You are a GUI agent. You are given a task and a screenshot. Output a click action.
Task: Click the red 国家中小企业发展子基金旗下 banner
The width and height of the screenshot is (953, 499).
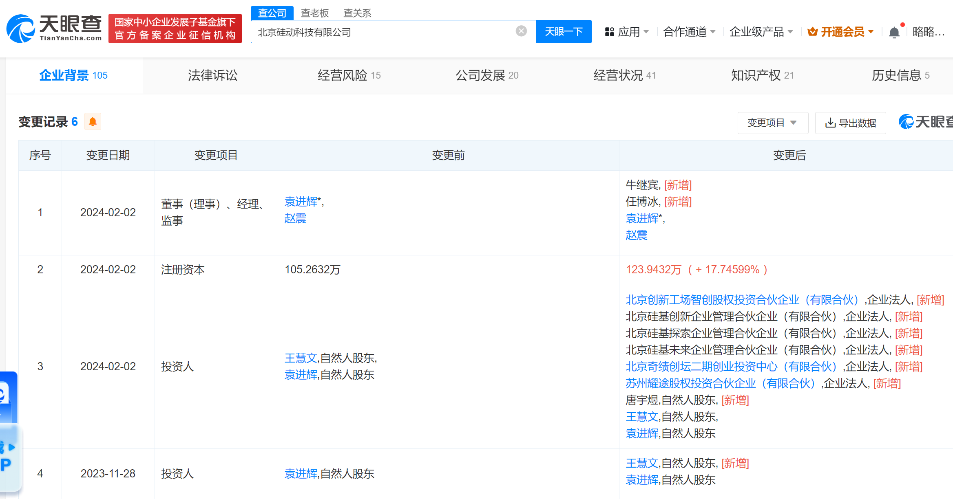[175, 29]
